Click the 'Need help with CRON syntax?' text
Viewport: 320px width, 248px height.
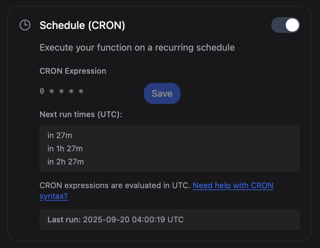click(233, 186)
